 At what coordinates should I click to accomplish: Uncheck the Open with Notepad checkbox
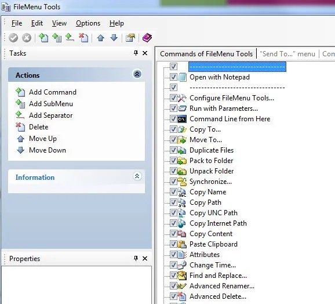coord(173,77)
